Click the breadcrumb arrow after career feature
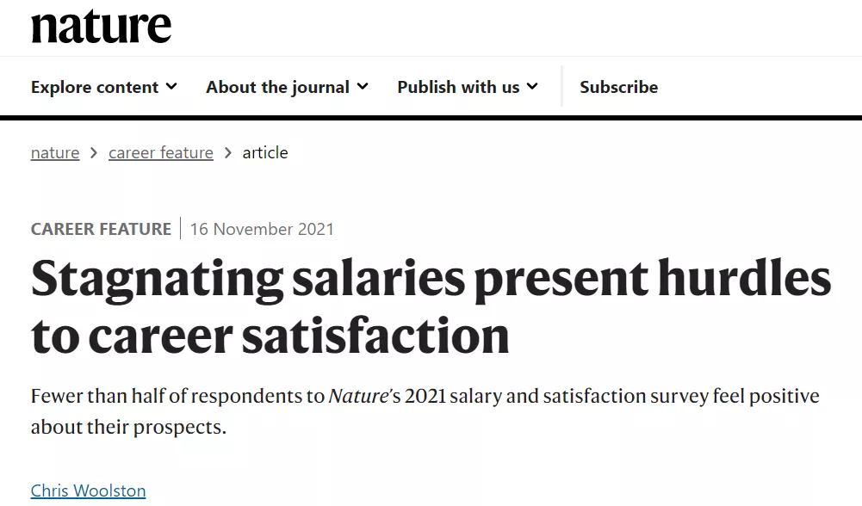 click(228, 152)
